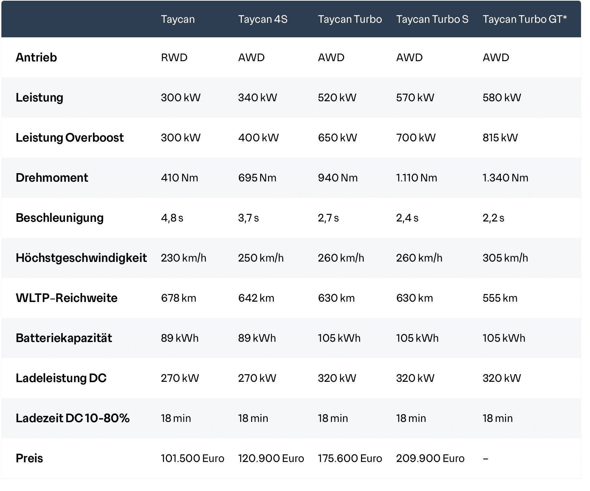Select the Drehmoment row label
The width and height of the screenshot is (590, 491).
click(52, 178)
